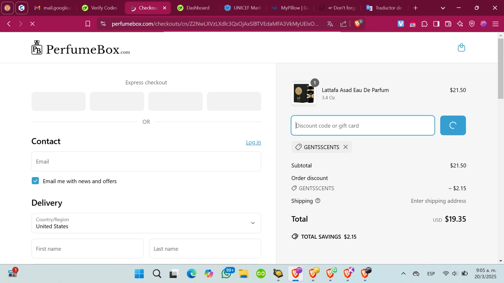Click the Last name field

coord(205,248)
